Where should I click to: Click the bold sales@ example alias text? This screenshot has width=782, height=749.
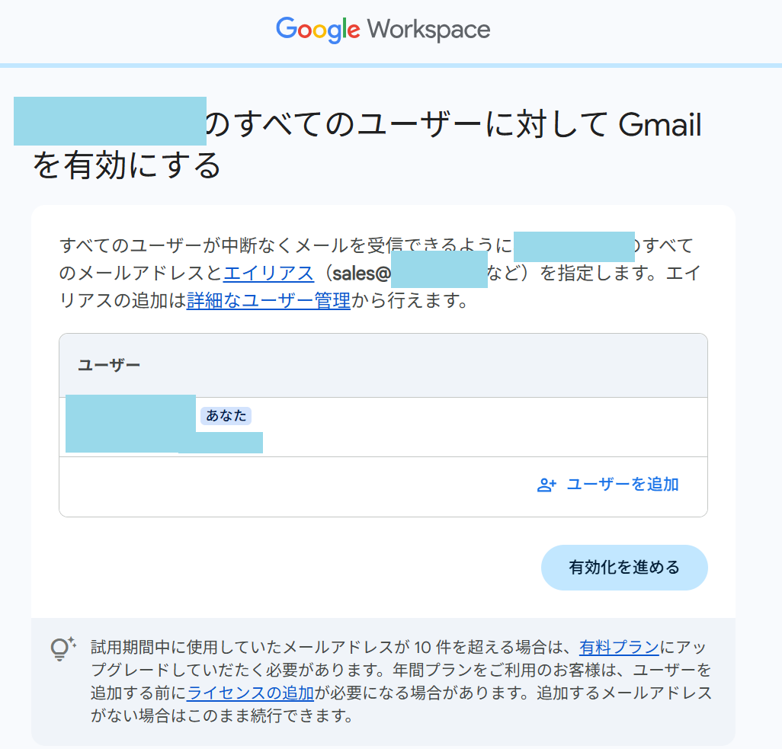362,274
